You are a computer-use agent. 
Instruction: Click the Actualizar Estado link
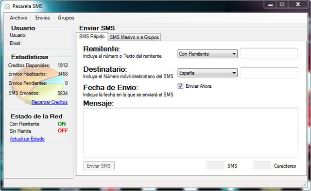27,139
